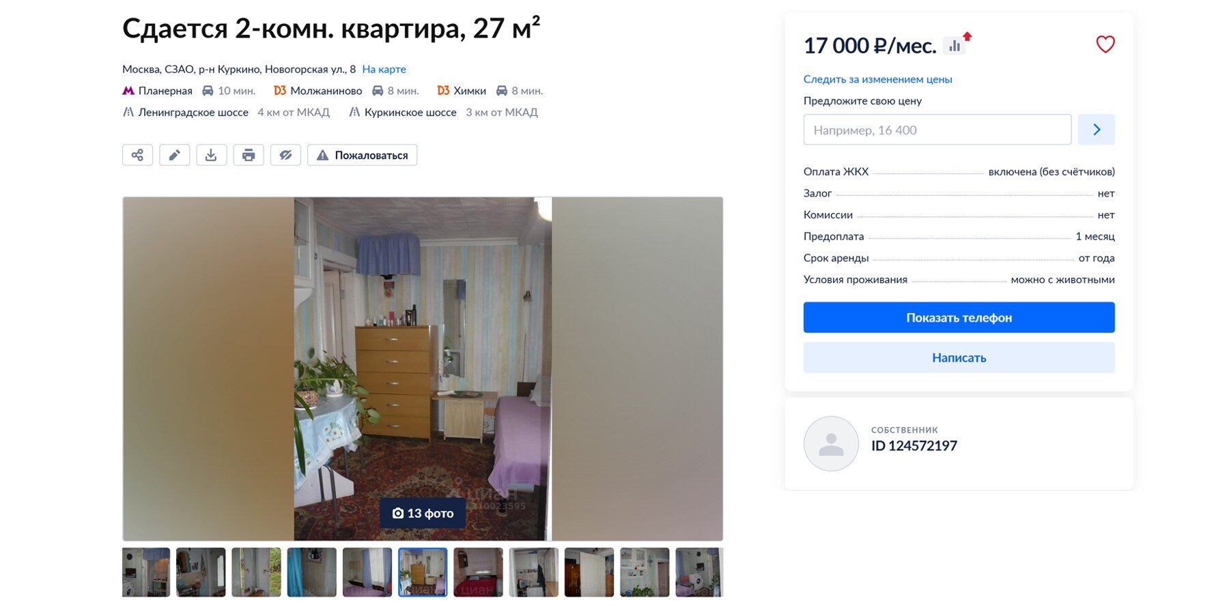Click the owner avatar icon
This screenshot has width=1229, height=614.
click(x=831, y=443)
